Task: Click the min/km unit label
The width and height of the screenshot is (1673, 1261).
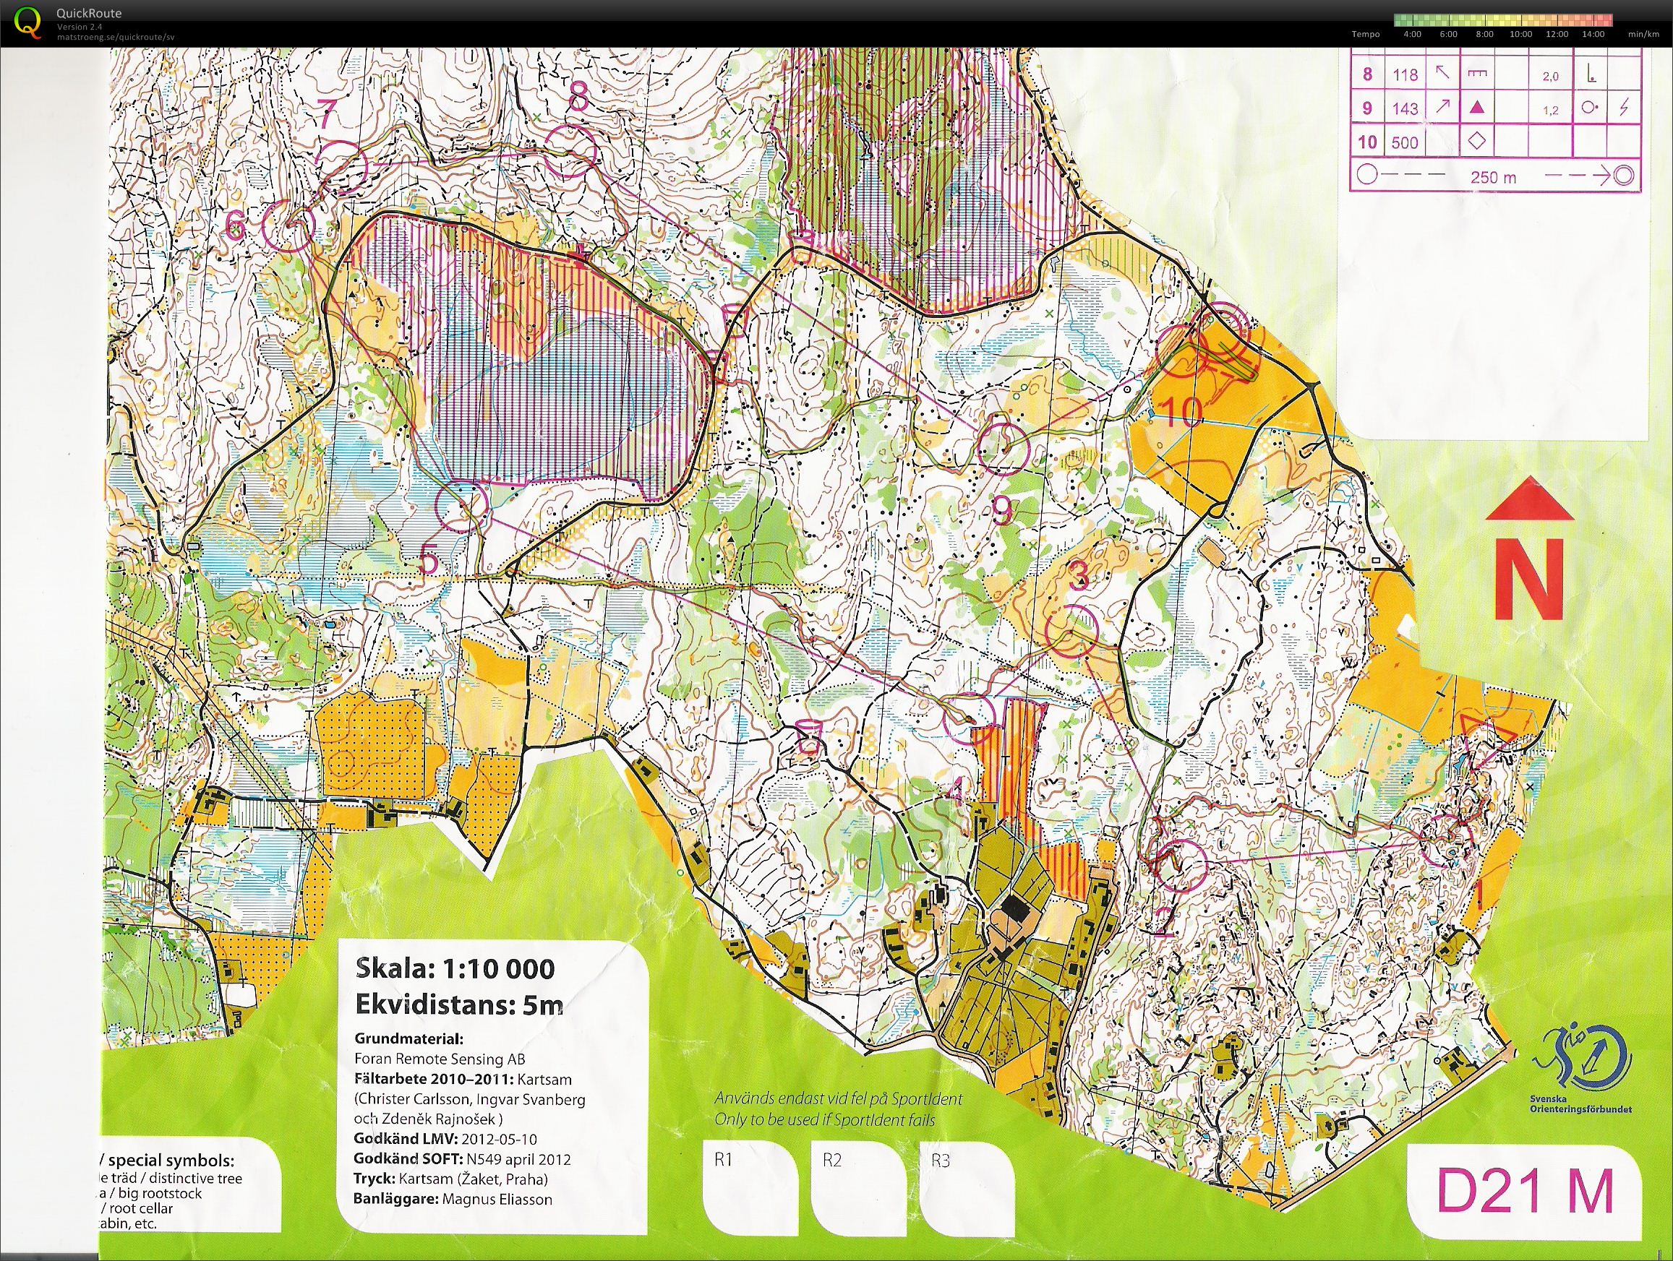Action: pos(1643,34)
